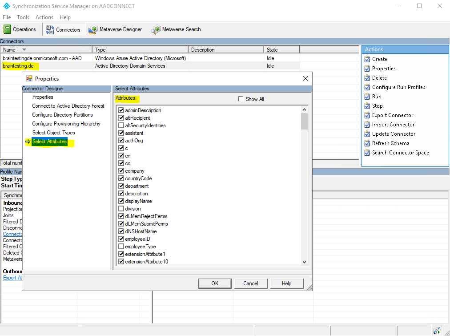Click the Configure Run Profiles icon
The height and width of the screenshot is (336, 450).
coord(367,87)
